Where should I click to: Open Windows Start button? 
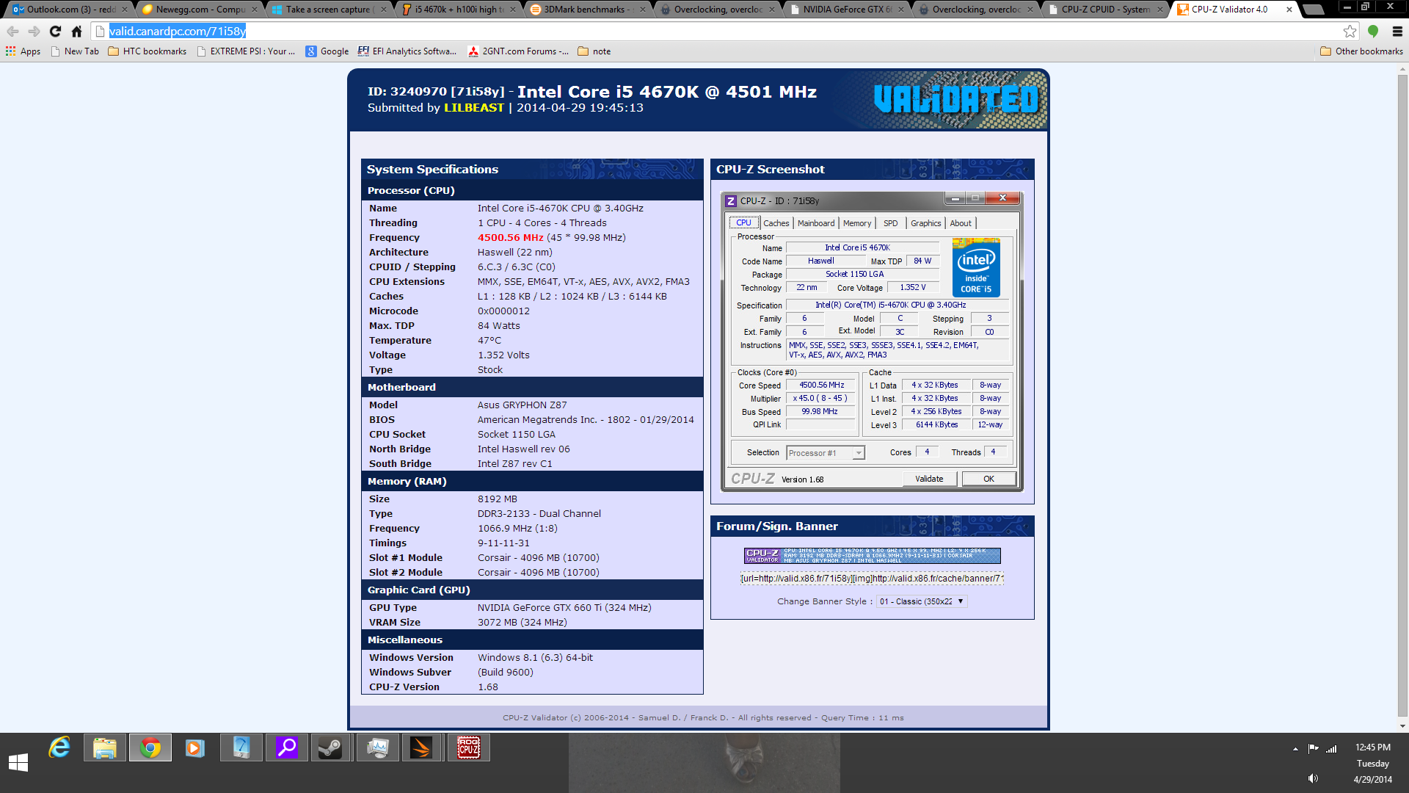tap(18, 762)
